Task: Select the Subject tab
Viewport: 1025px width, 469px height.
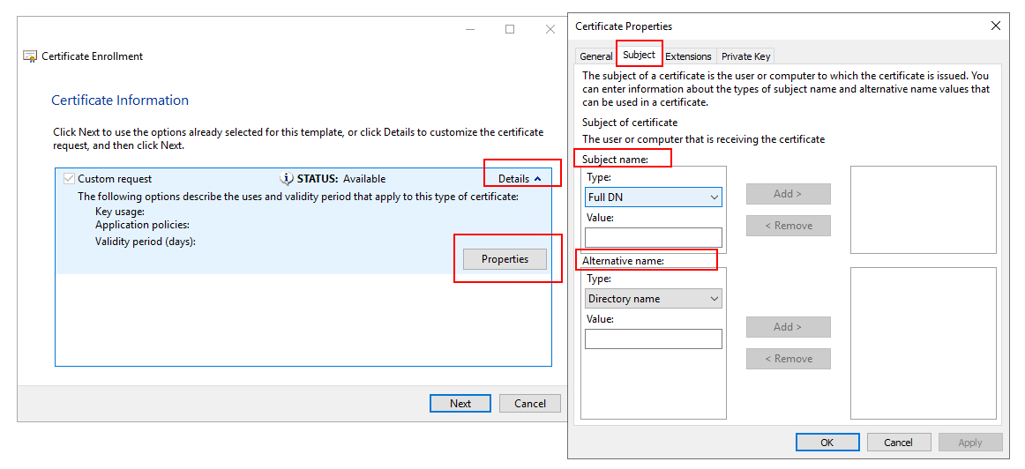Action: click(x=639, y=55)
